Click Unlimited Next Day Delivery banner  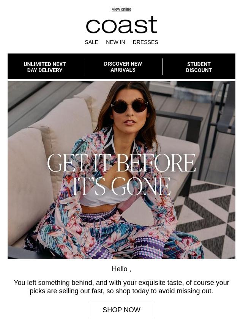[x=45, y=67]
